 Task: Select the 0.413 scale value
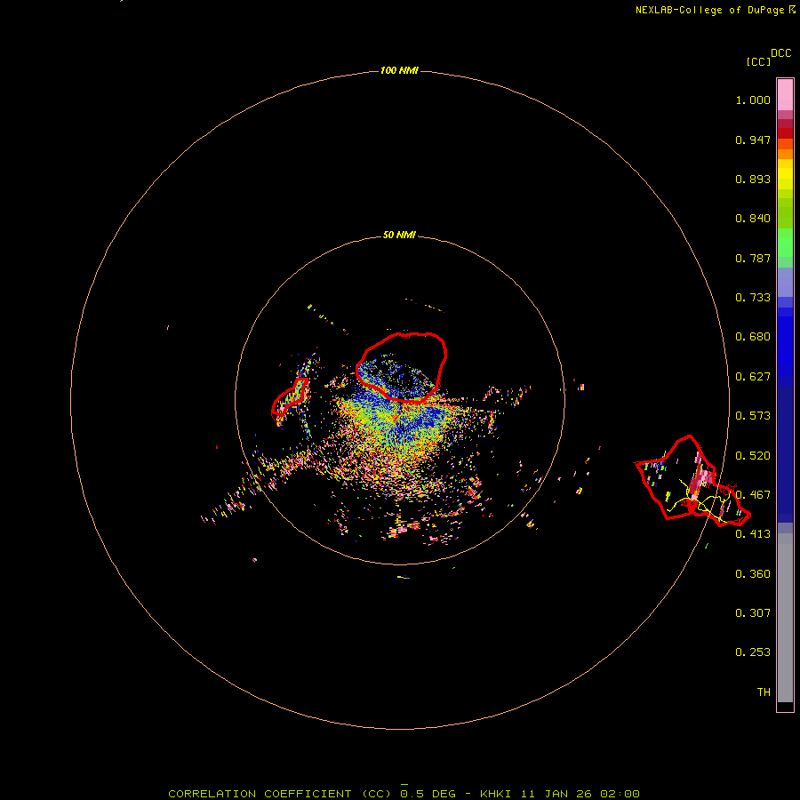753,534
